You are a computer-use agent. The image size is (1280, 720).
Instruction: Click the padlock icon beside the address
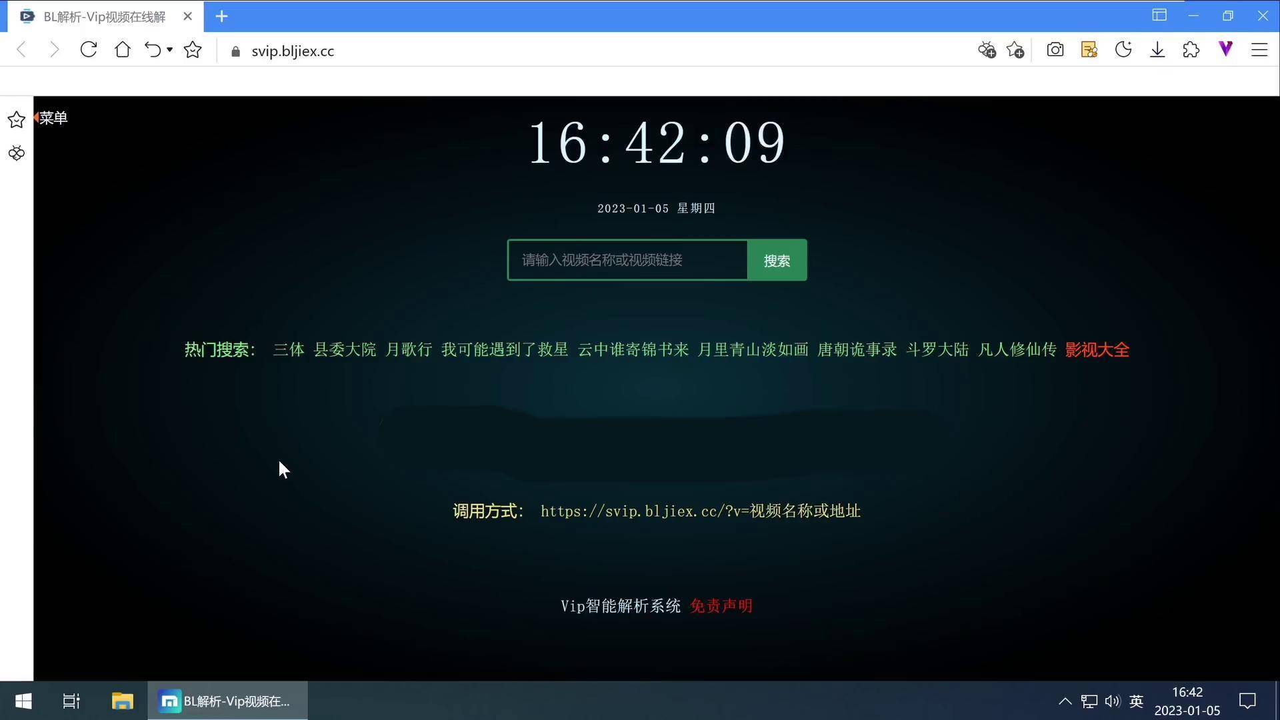pyautogui.click(x=235, y=51)
